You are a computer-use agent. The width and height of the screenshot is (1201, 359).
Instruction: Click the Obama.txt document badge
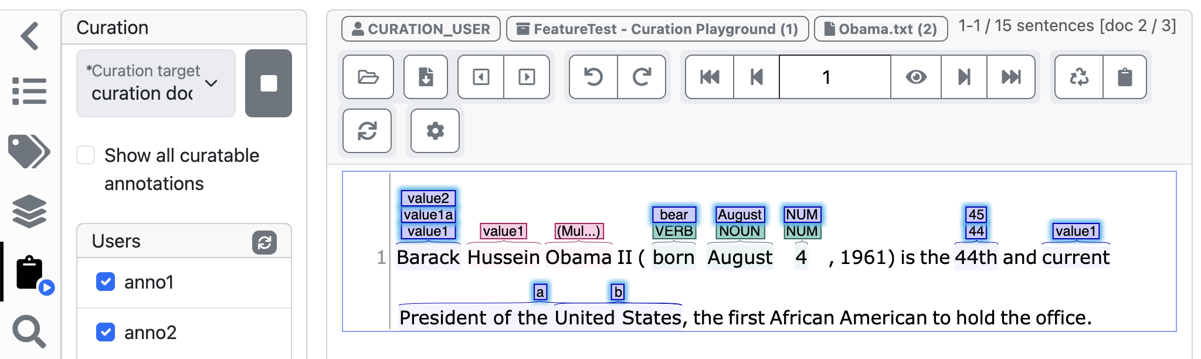click(x=880, y=28)
